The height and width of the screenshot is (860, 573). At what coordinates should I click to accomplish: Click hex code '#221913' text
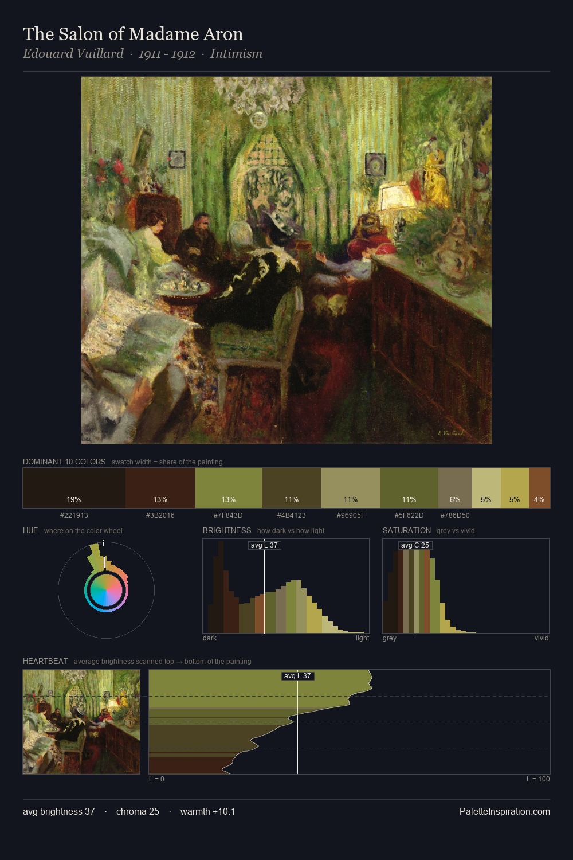[x=74, y=515]
